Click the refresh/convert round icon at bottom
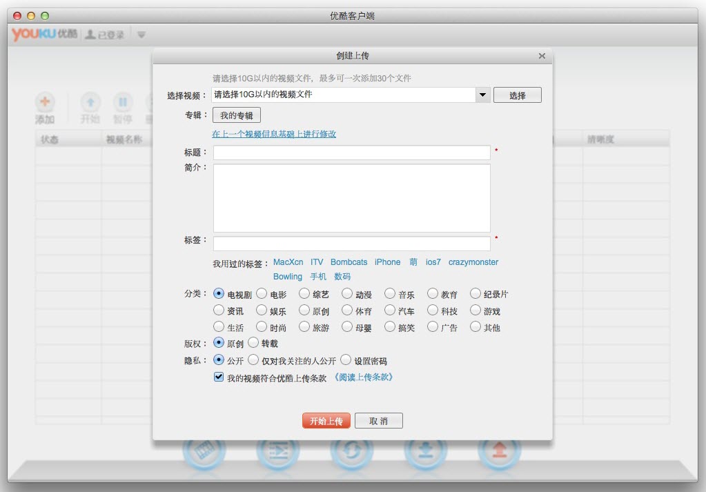Image resolution: width=706 pixels, height=492 pixels. click(352, 450)
